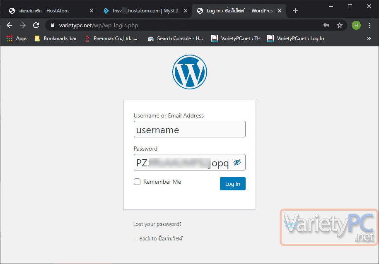
Task: Click the WordPress logo
Action: coord(190,72)
